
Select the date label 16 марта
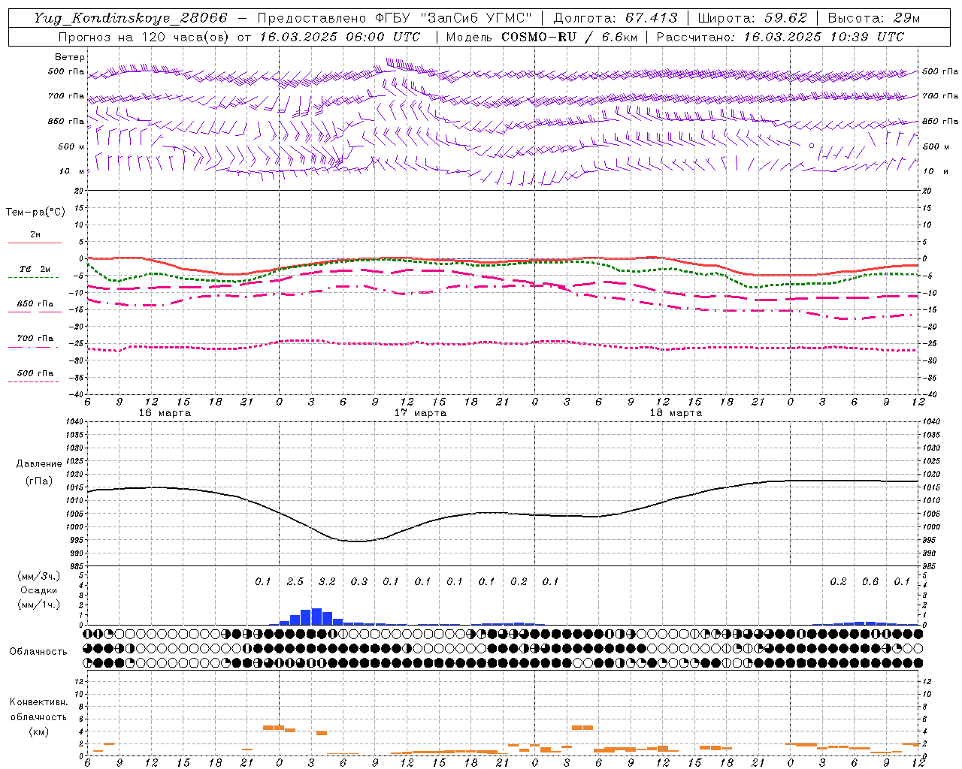(165, 413)
